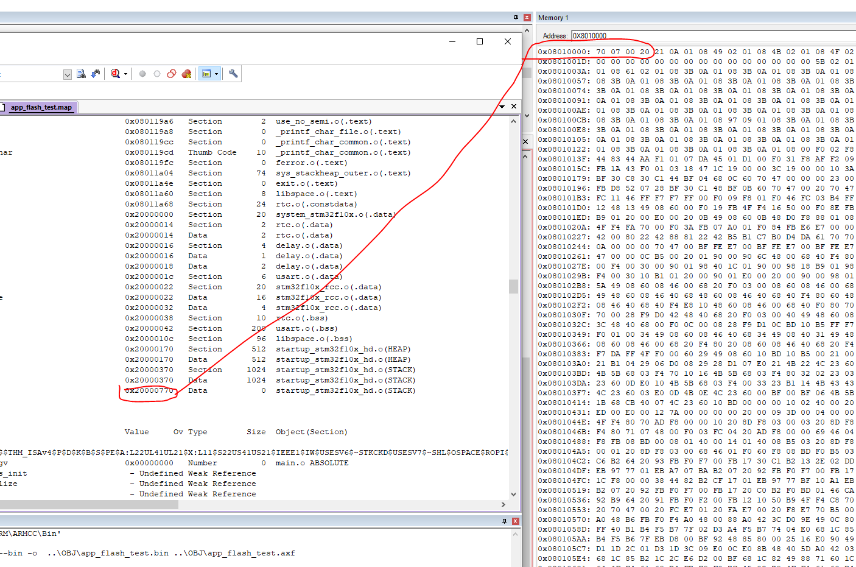Pin the build output panel
This screenshot has height=567, width=856.
[504, 521]
